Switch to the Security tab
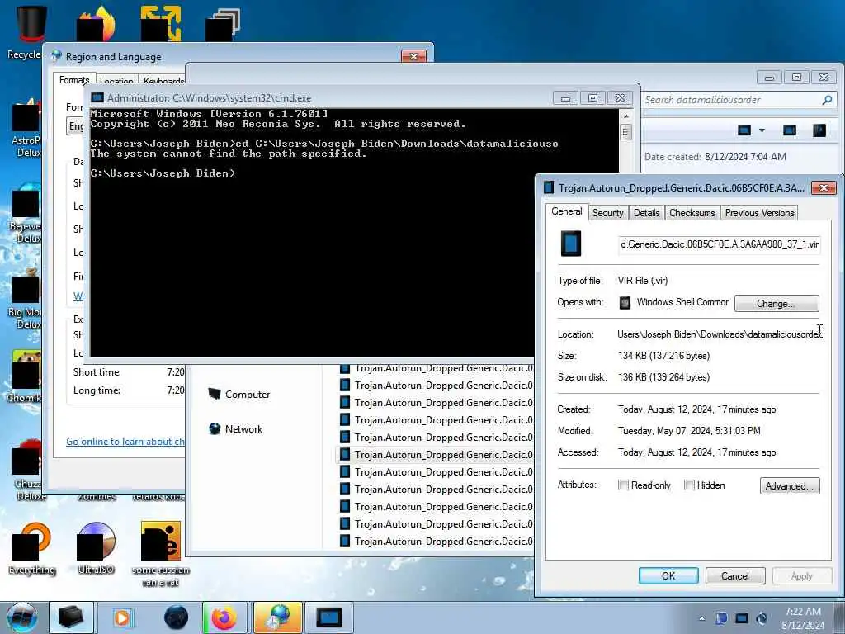 tap(608, 213)
